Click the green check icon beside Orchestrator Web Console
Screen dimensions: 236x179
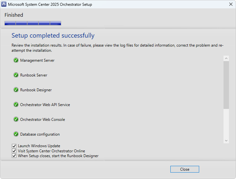click(x=16, y=119)
